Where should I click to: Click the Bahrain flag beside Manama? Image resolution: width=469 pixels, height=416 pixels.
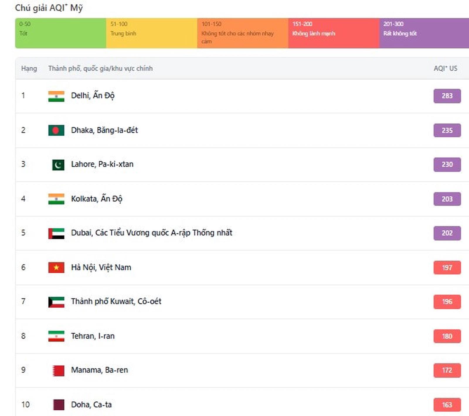click(58, 371)
